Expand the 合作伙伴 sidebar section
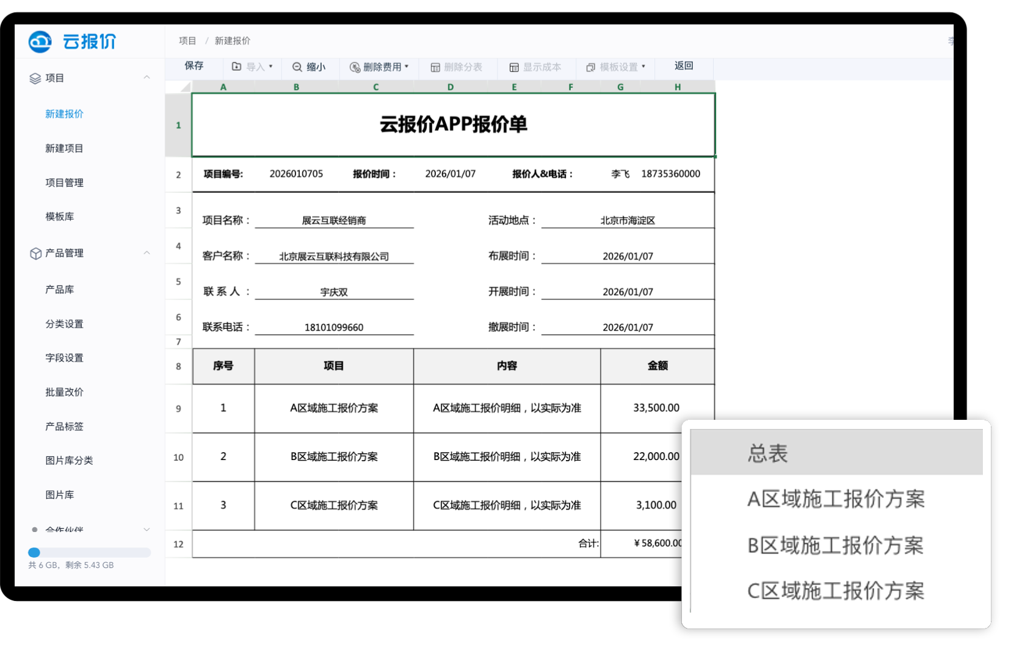 point(147,529)
